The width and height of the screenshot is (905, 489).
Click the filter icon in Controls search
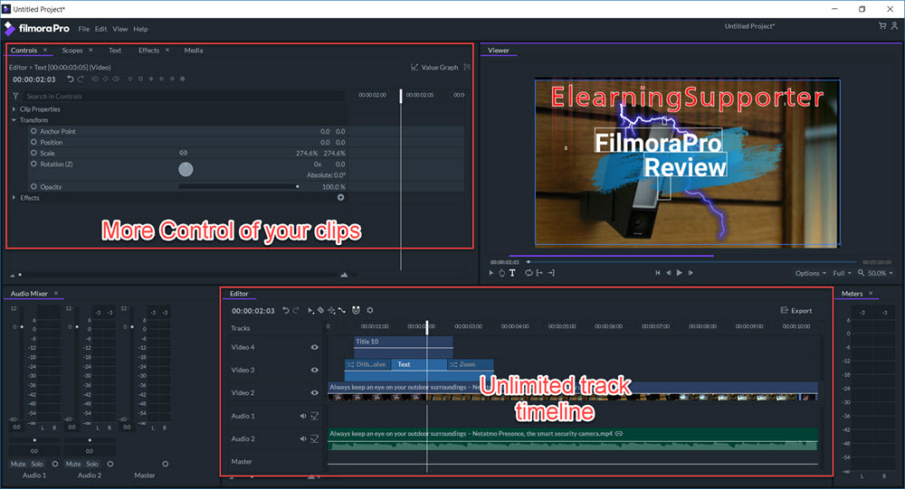15,97
